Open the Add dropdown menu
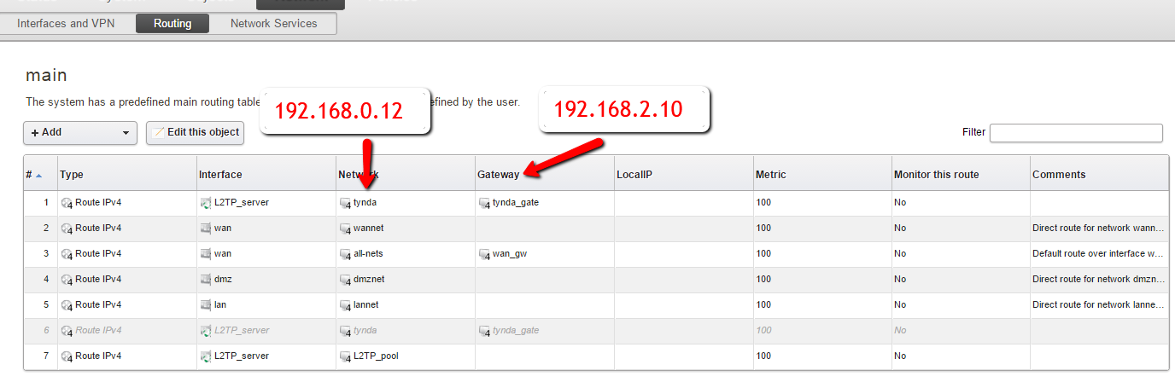This screenshot has width=1175, height=382. [x=80, y=133]
